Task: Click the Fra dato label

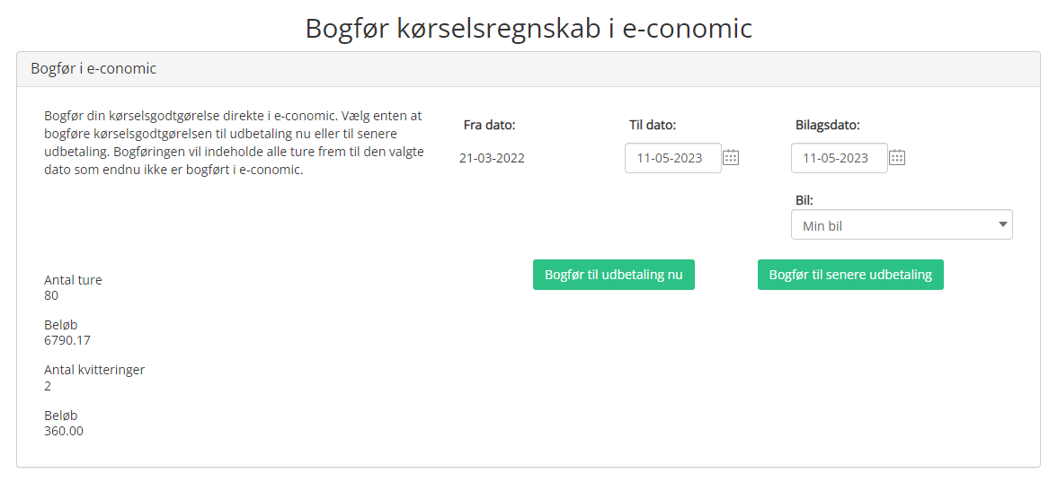Action: coord(490,125)
